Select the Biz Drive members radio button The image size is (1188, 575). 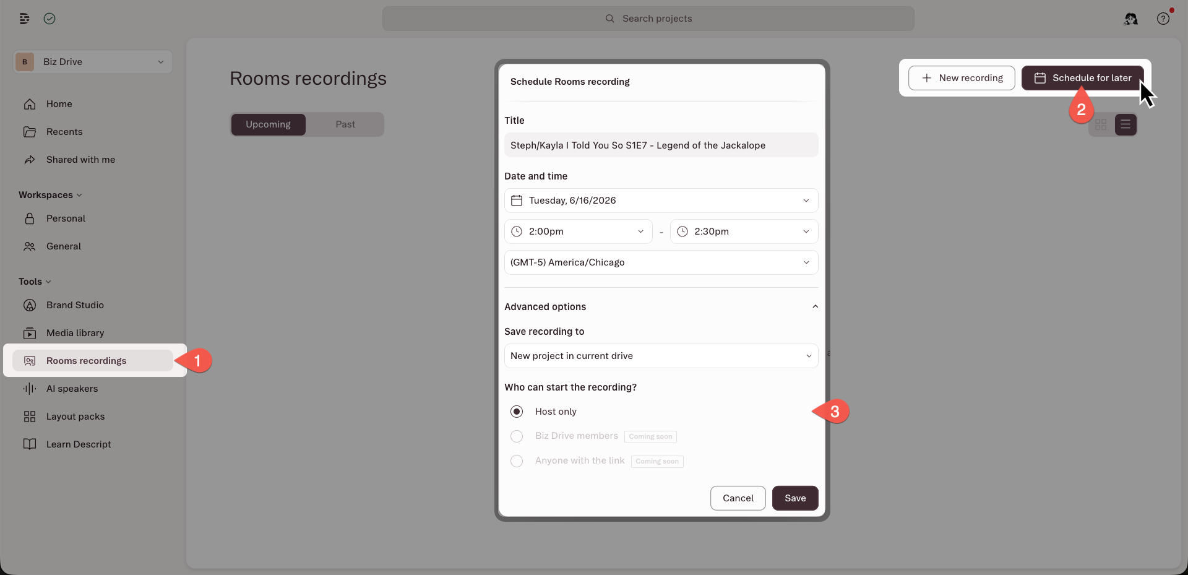(x=517, y=436)
